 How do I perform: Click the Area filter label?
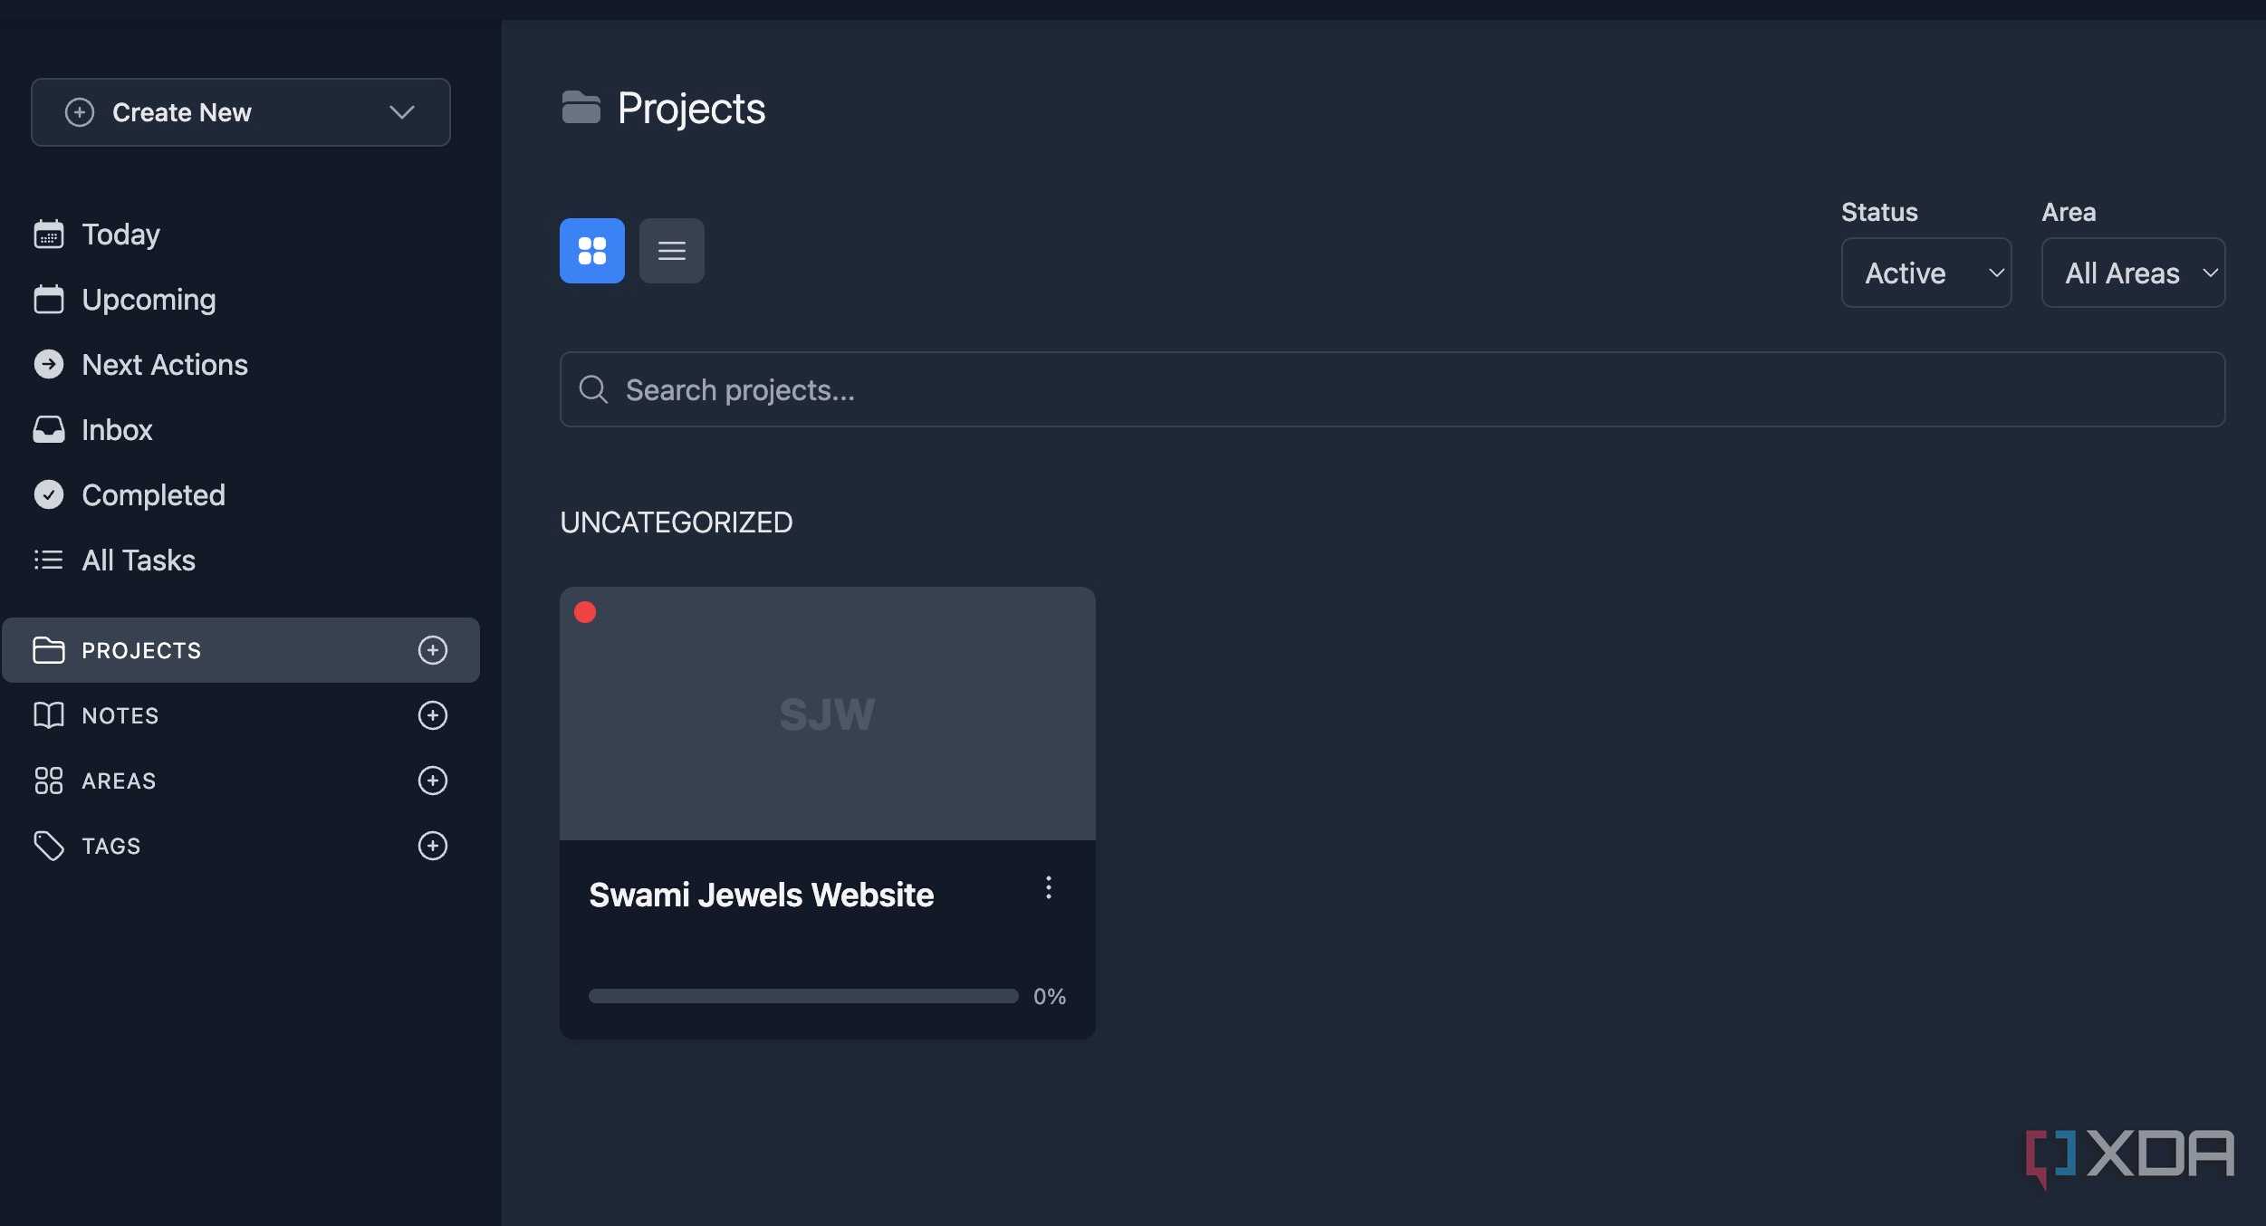pyautogui.click(x=2069, y=212)
